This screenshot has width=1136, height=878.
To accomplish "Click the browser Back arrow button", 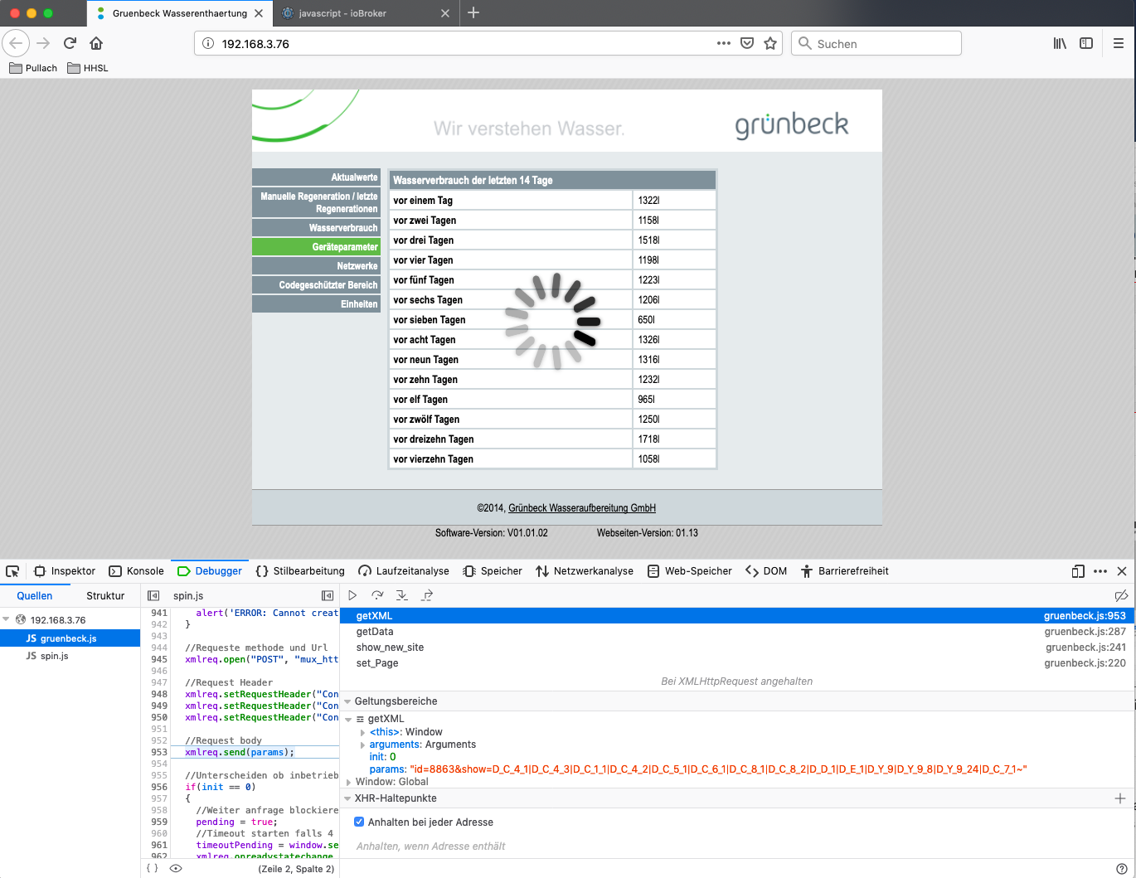I will (x=17, y=43).
